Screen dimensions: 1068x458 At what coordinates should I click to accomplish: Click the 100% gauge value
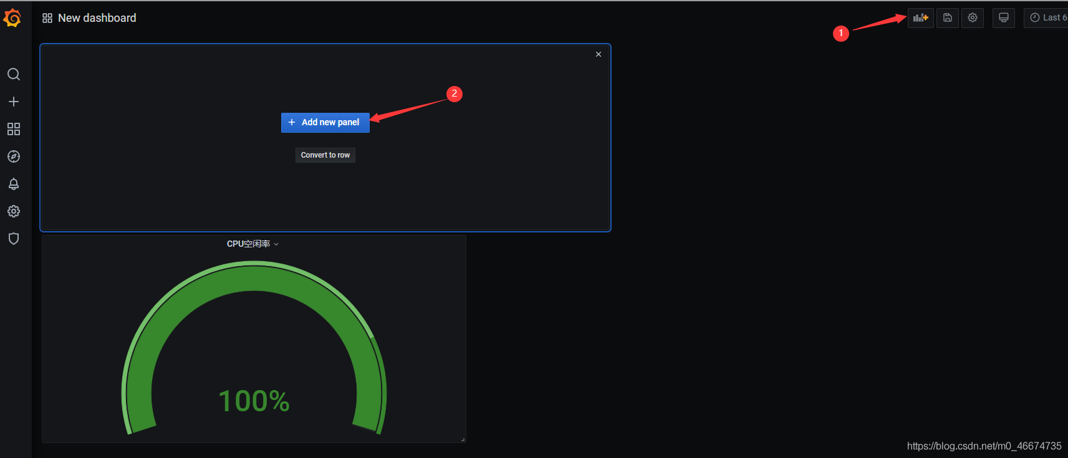point(254,401)
